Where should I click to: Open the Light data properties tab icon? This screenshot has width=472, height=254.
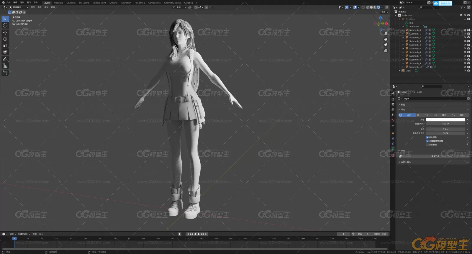(393, 149)
